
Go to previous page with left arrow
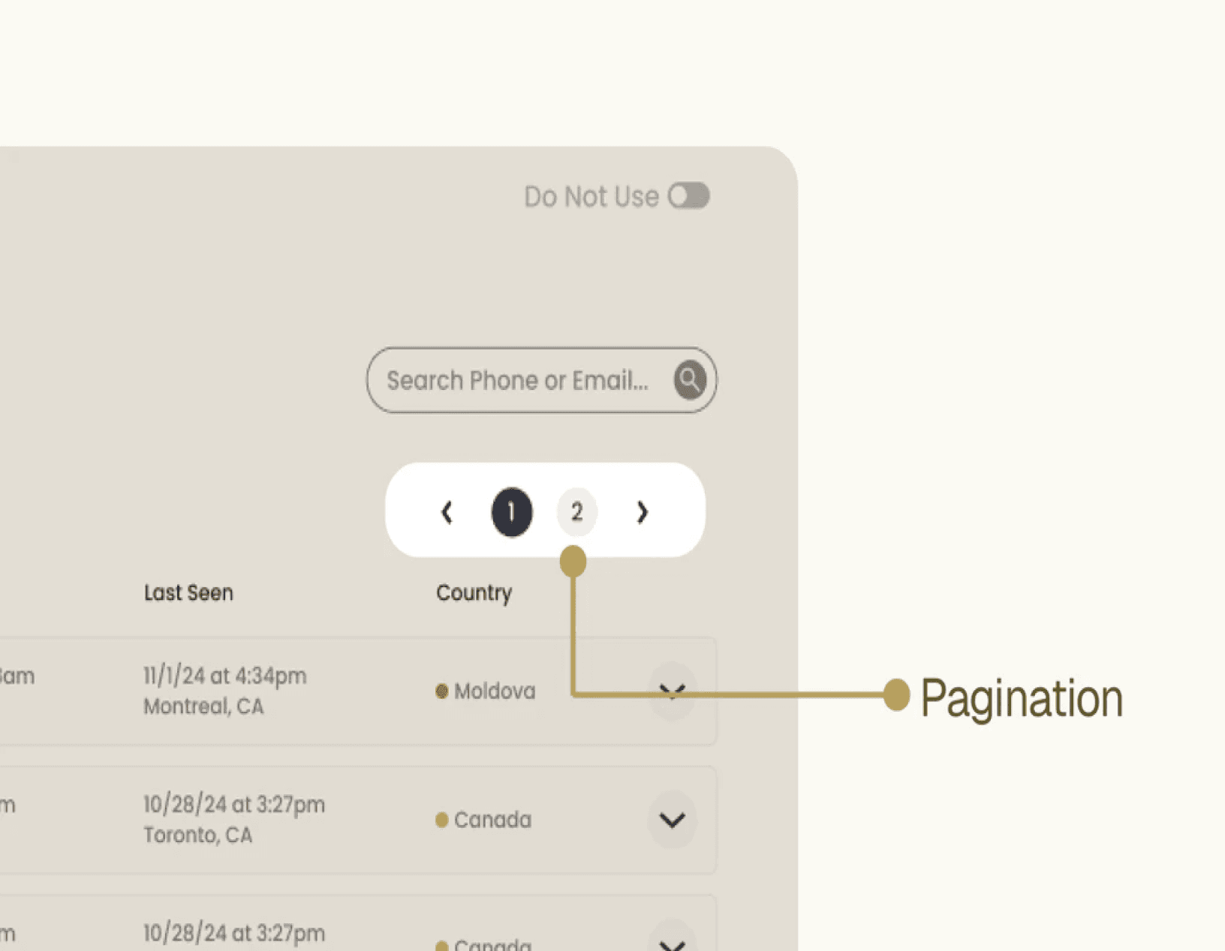click(x=447, y=512)
